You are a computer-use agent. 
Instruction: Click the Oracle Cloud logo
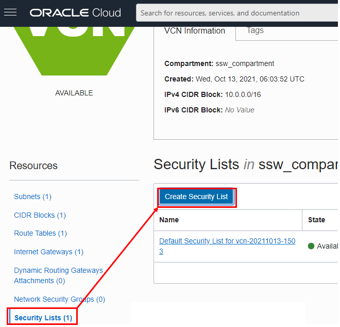[x=75, y=13]
